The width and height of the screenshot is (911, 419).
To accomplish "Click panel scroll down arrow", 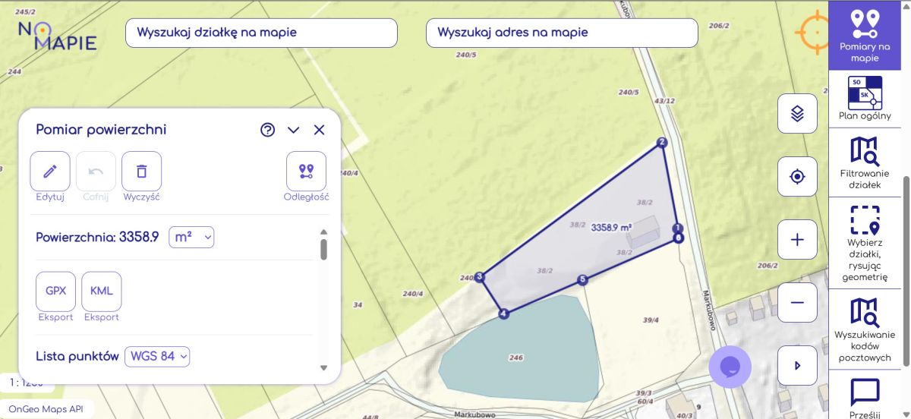I will [x=323, y=368].
